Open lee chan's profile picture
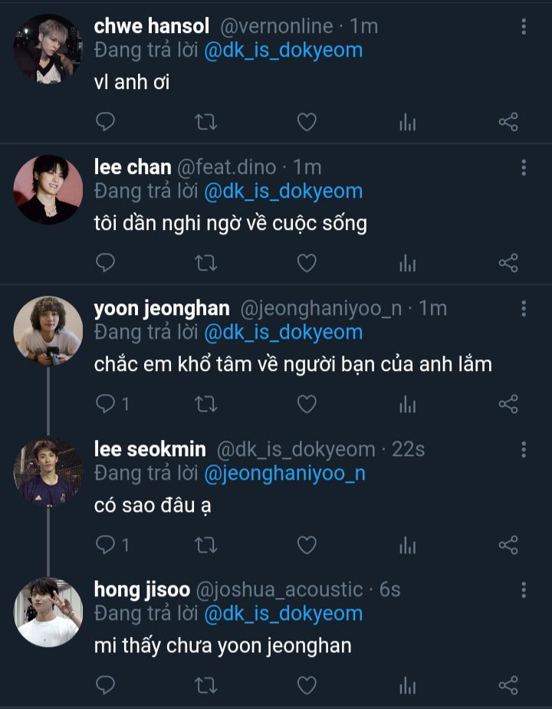 (48, 189)
